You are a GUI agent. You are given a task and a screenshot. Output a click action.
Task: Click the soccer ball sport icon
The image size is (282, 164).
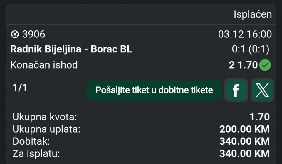click(x=14, y=35)
